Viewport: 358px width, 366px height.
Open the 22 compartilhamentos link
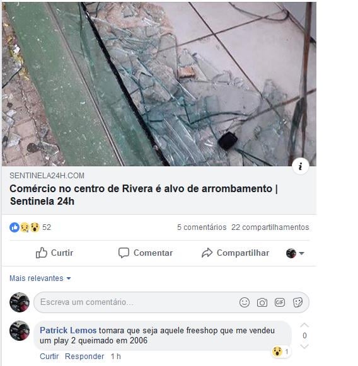270,227
